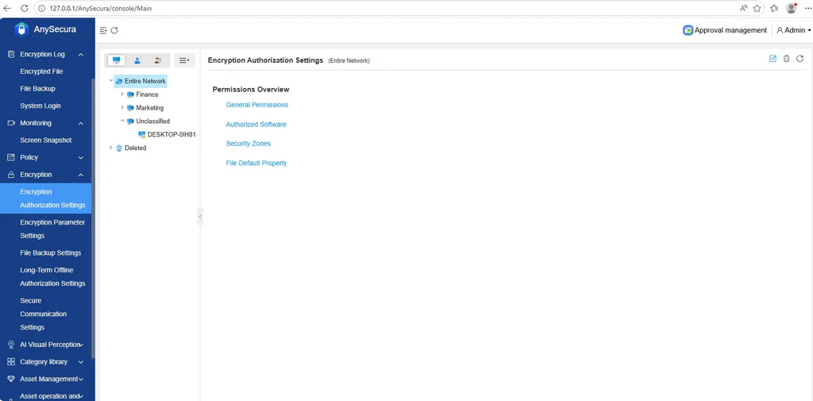
Task: Open Authorized Software link
Action: pos(256,125)
